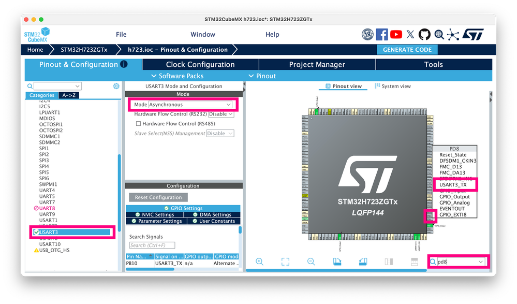Image resolution: width=517 pixels, height=304 pixels.
Task: Open the NVIC Settings tab
Action: 155,214
